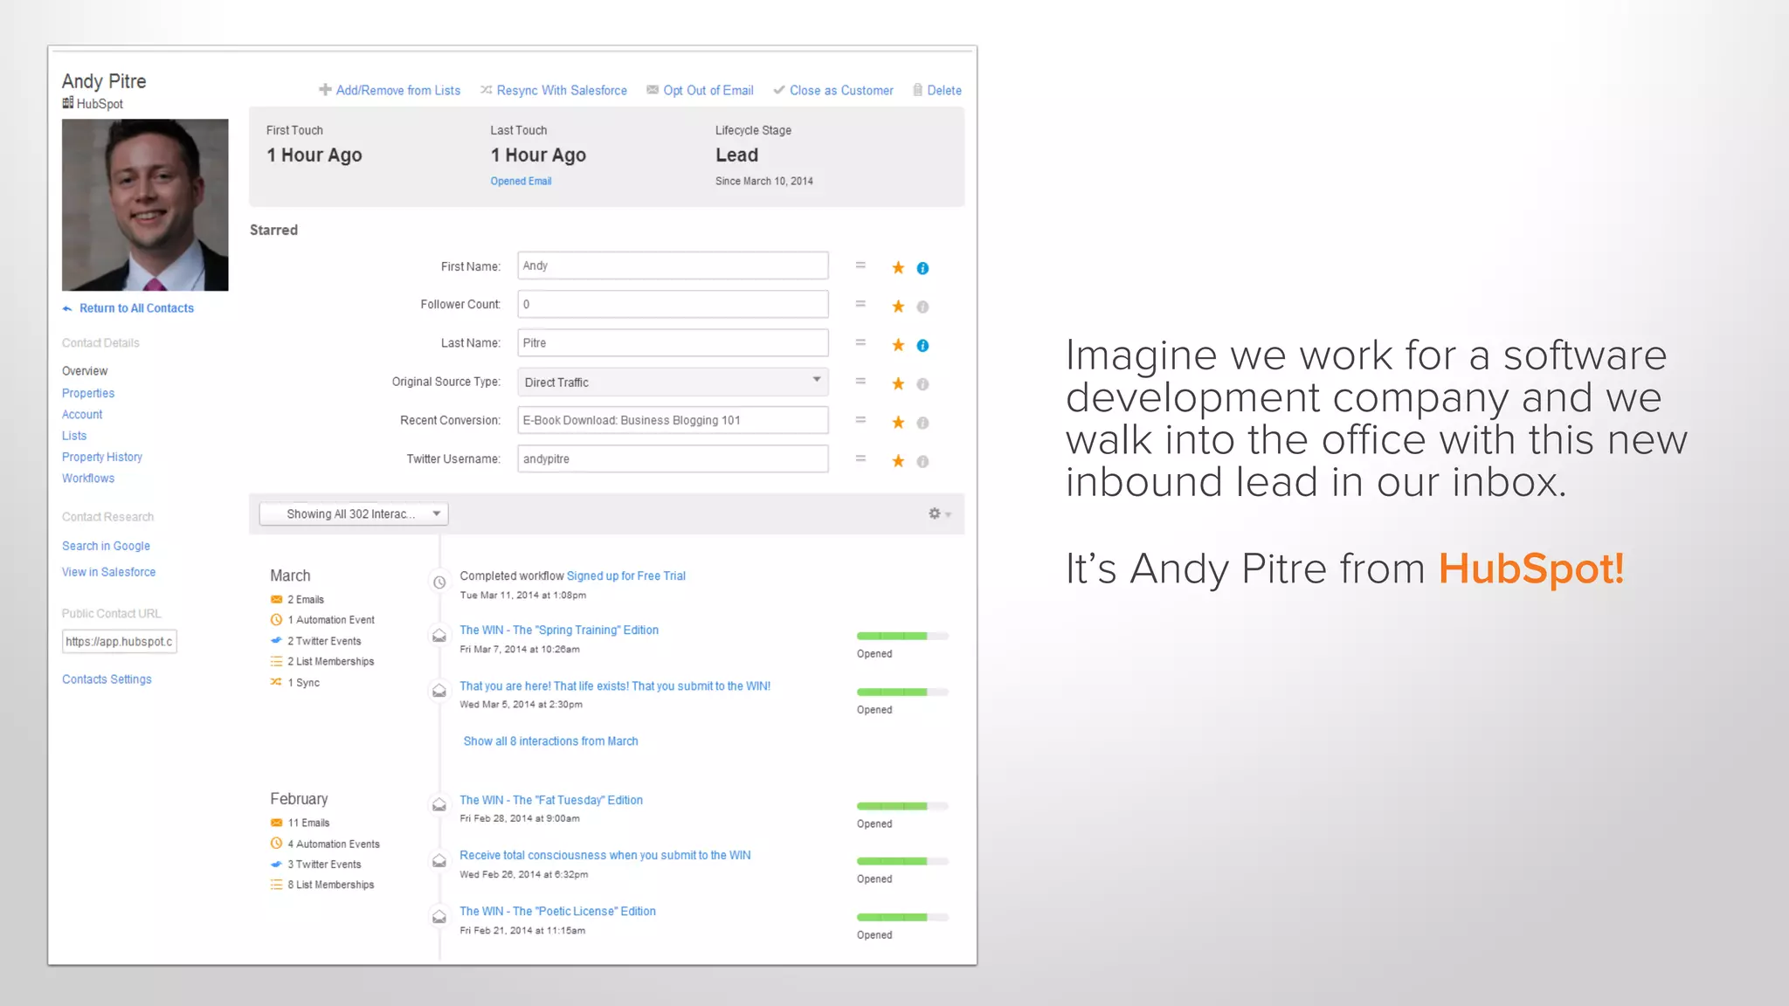Click the info icon beside Original Source Type
The image size is (1789, 1006).
(x=922, y=384)
